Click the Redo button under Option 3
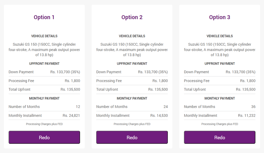 pos(220,137)
